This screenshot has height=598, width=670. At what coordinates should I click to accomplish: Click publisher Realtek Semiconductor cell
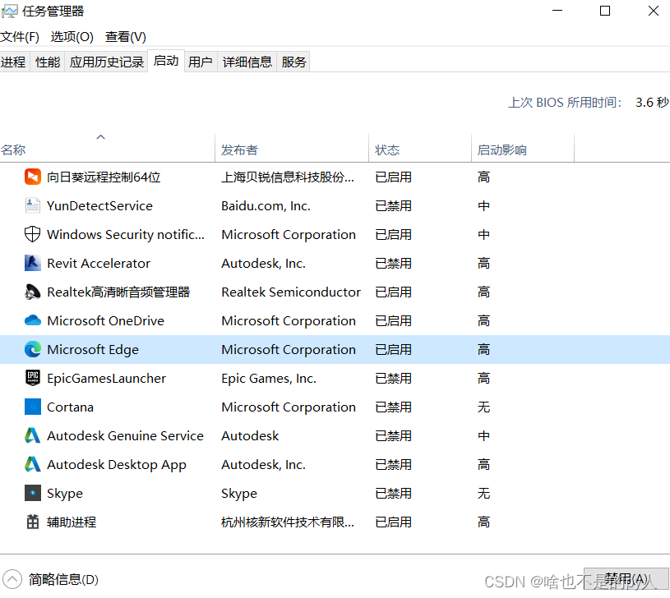click(291, 292)
